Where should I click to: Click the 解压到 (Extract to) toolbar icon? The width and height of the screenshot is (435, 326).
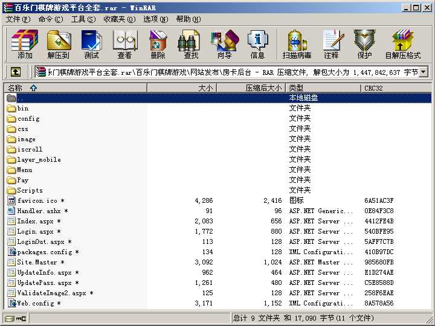[x=58, y=44]
